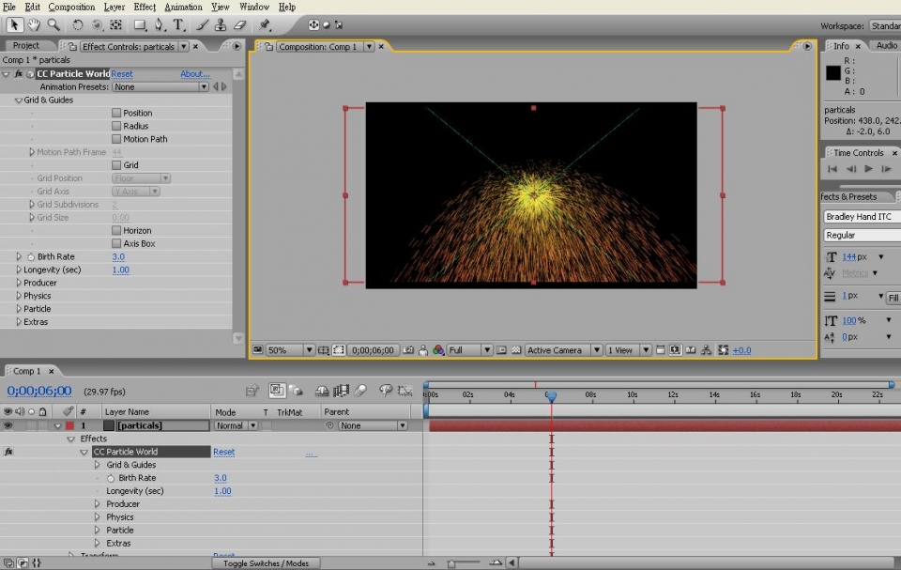Select the Hand tool
This screenshot has height=570, width=901.
click(35, 24)
